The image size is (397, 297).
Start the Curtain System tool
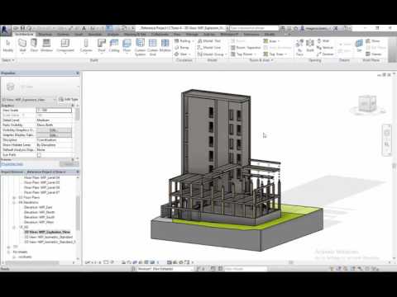coord(140,47)
